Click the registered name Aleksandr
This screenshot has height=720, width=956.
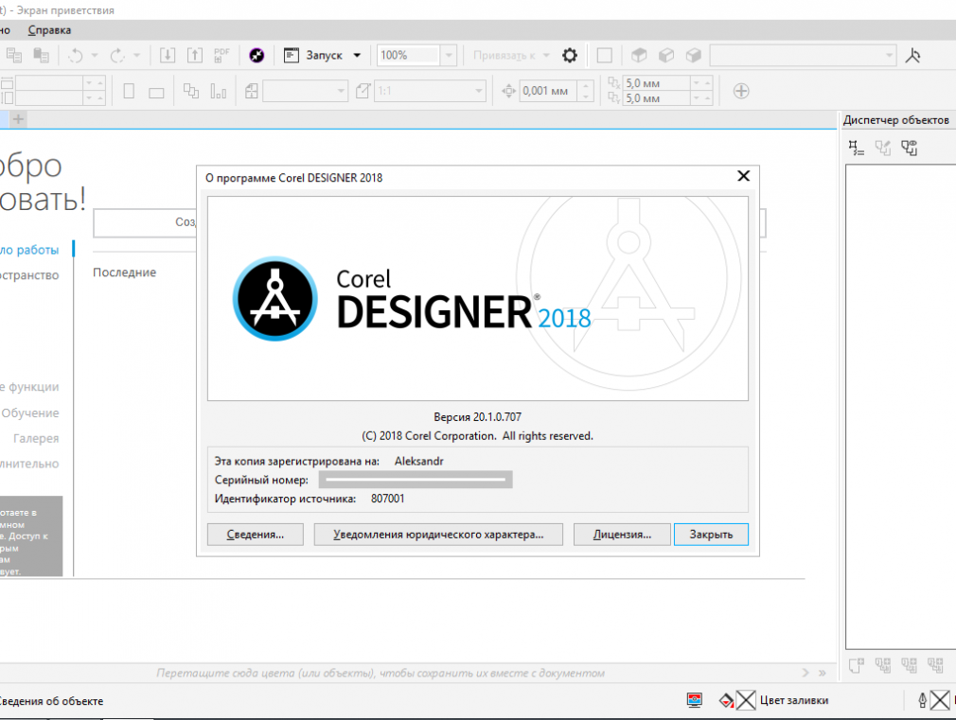pyautogui.click(x=419, y=461)
